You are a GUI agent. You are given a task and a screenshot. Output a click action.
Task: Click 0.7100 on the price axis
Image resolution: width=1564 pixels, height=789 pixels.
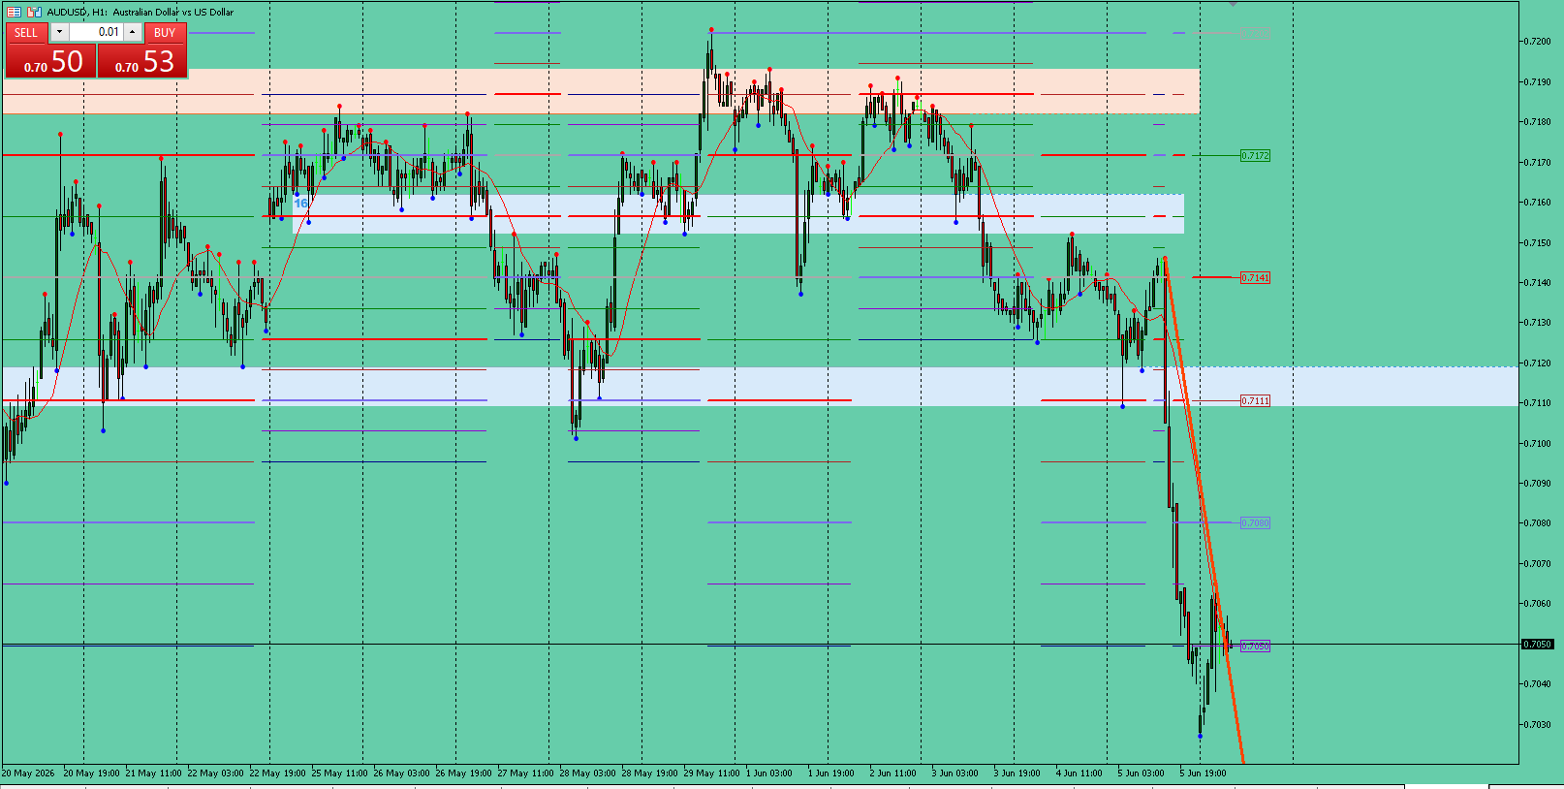pos(1537,444)
